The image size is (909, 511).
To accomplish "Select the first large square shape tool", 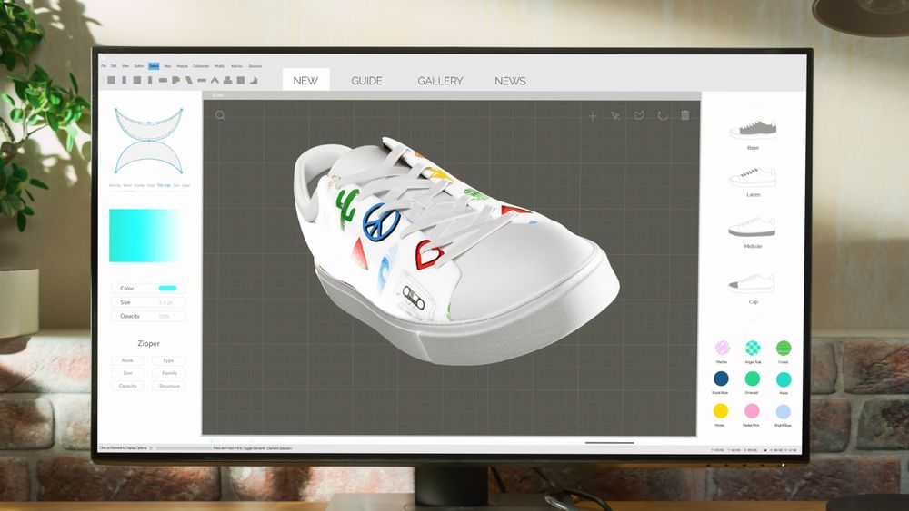I will click(111, 81).
